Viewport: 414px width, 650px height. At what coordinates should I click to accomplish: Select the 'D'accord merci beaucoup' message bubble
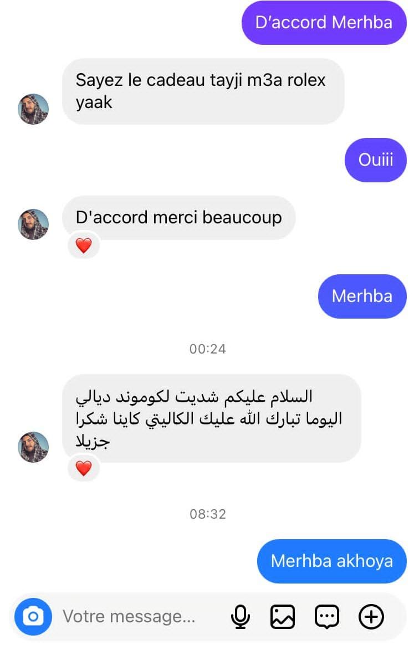click(178, 217)
